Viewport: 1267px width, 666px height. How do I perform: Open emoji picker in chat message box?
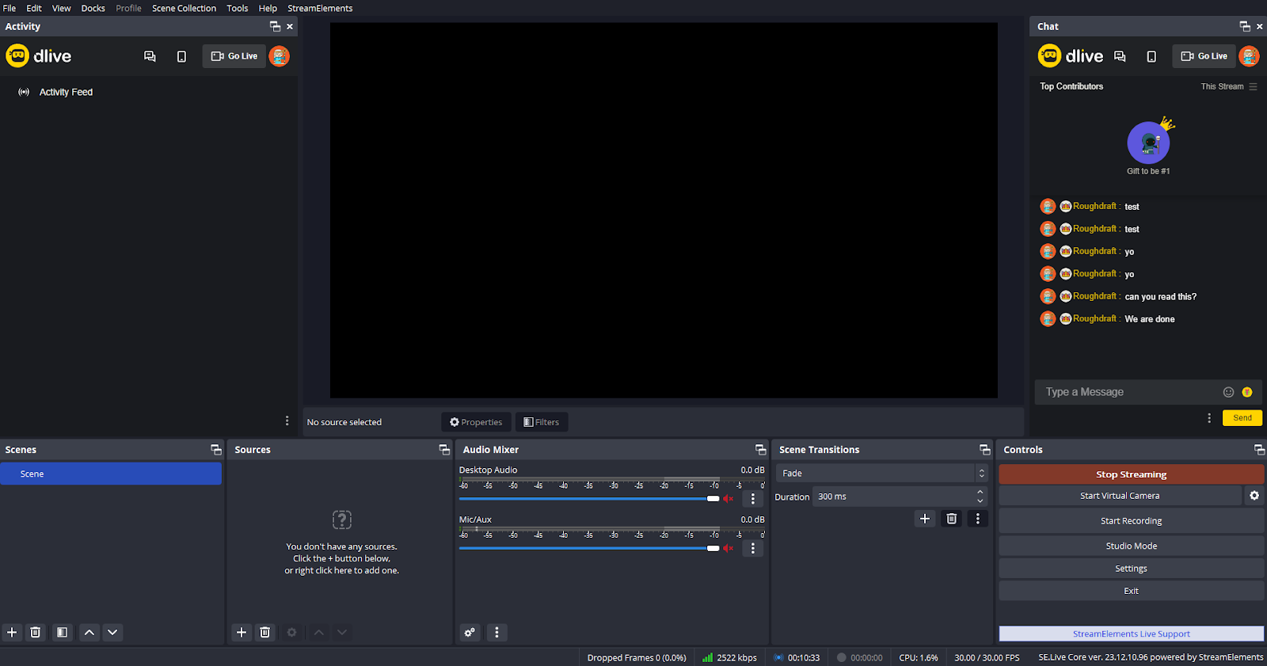pos(1228,392)
